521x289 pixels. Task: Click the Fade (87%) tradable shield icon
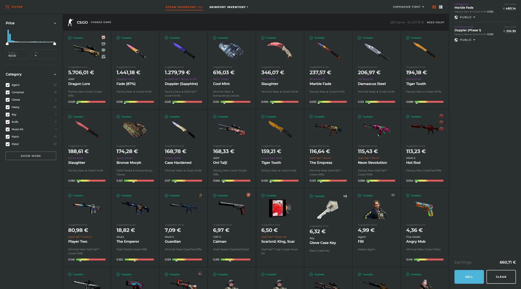[118, 38]
